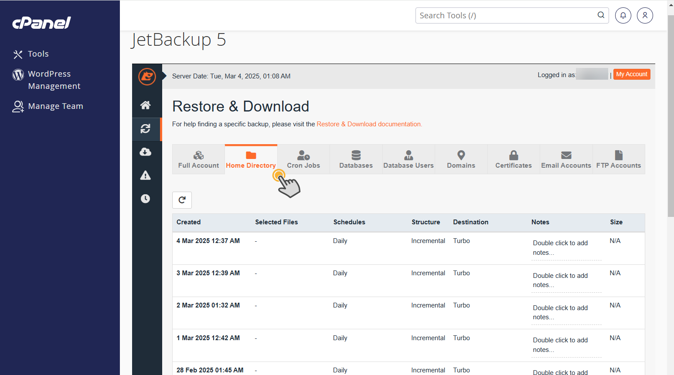
Task: Open the user account menu icon
Action: 645,16
